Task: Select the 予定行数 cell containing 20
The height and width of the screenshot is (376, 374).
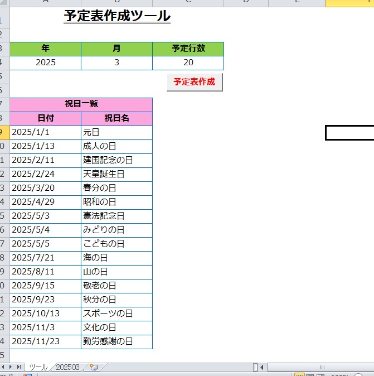Action: pyautogui.click(x=188, y=63)
